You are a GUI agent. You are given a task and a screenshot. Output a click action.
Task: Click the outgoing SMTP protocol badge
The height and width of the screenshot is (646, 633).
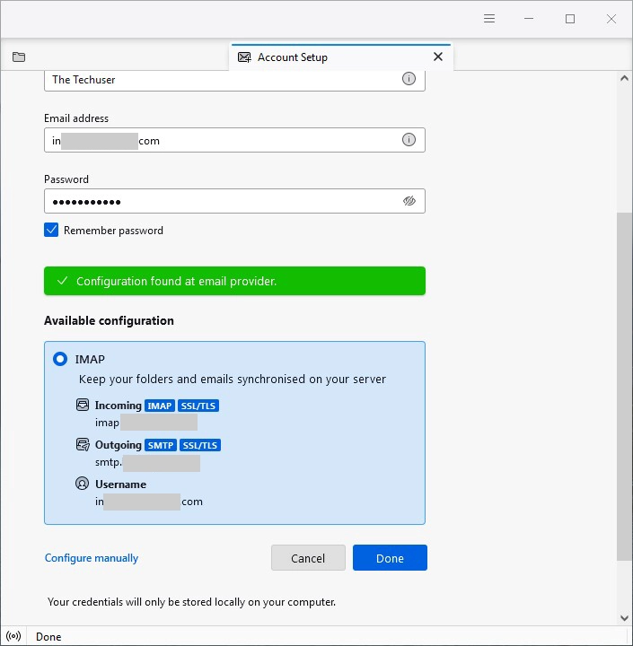coord(161,445)
